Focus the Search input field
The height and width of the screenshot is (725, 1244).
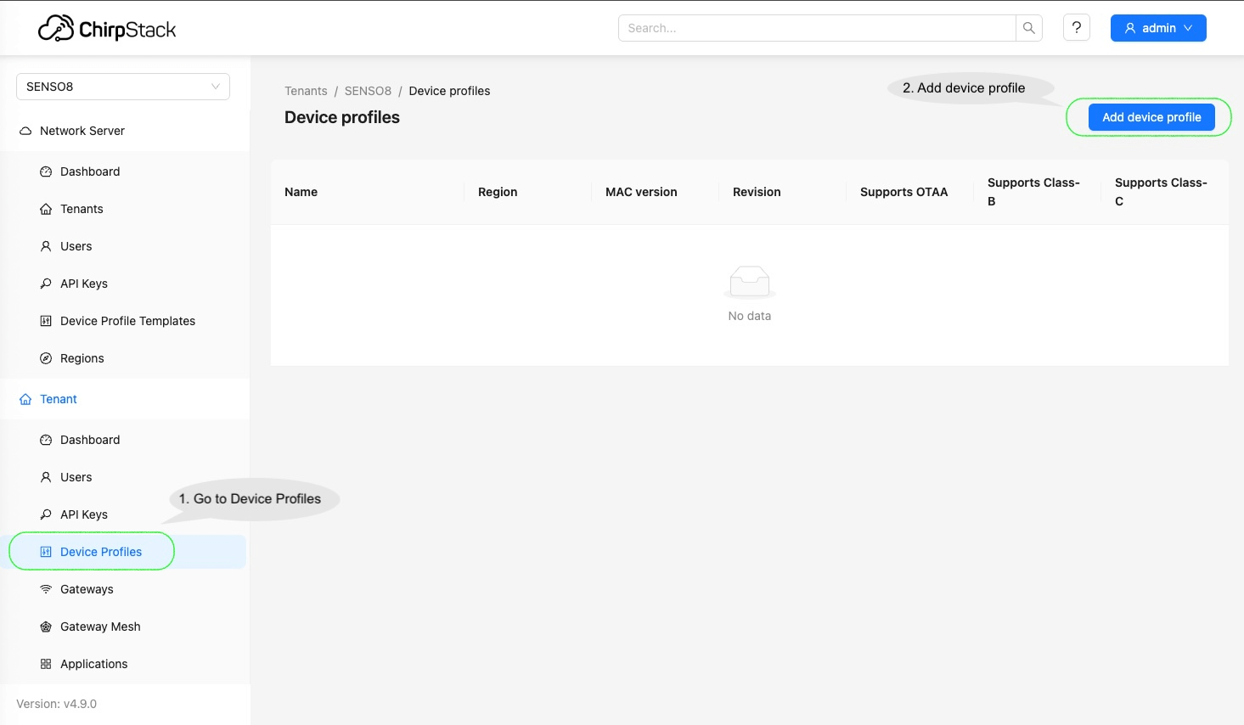(x=815, y=28)
